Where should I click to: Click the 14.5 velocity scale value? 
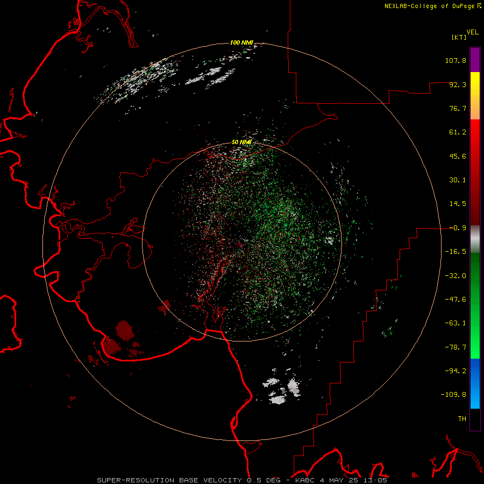458,204
